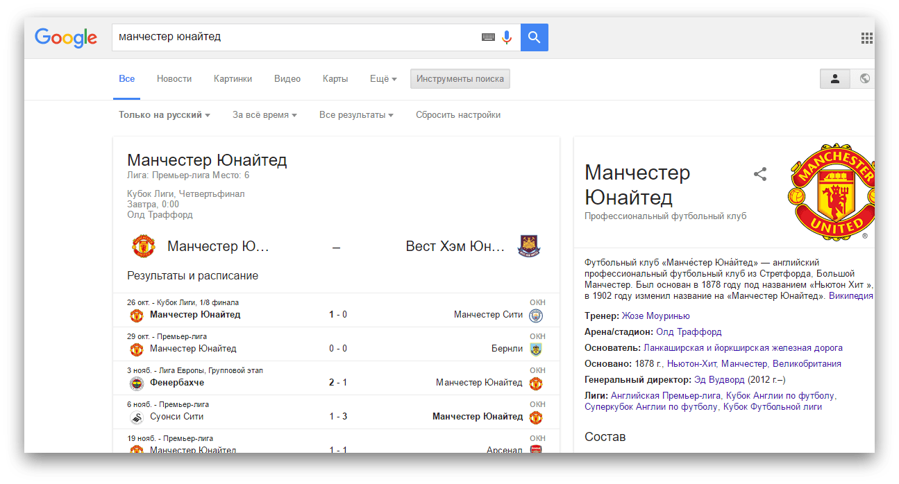Switch to the Картинки tab
899x484 pixels.
point(233,79)
